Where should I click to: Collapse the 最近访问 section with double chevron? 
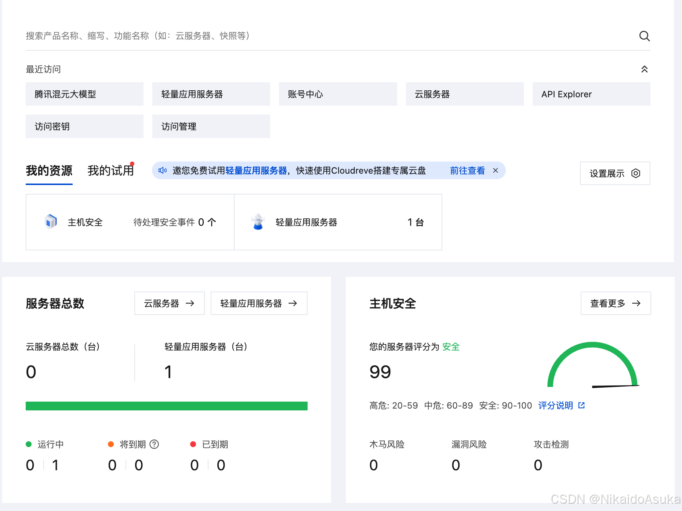pyautogui.click(x=645, y=69)
